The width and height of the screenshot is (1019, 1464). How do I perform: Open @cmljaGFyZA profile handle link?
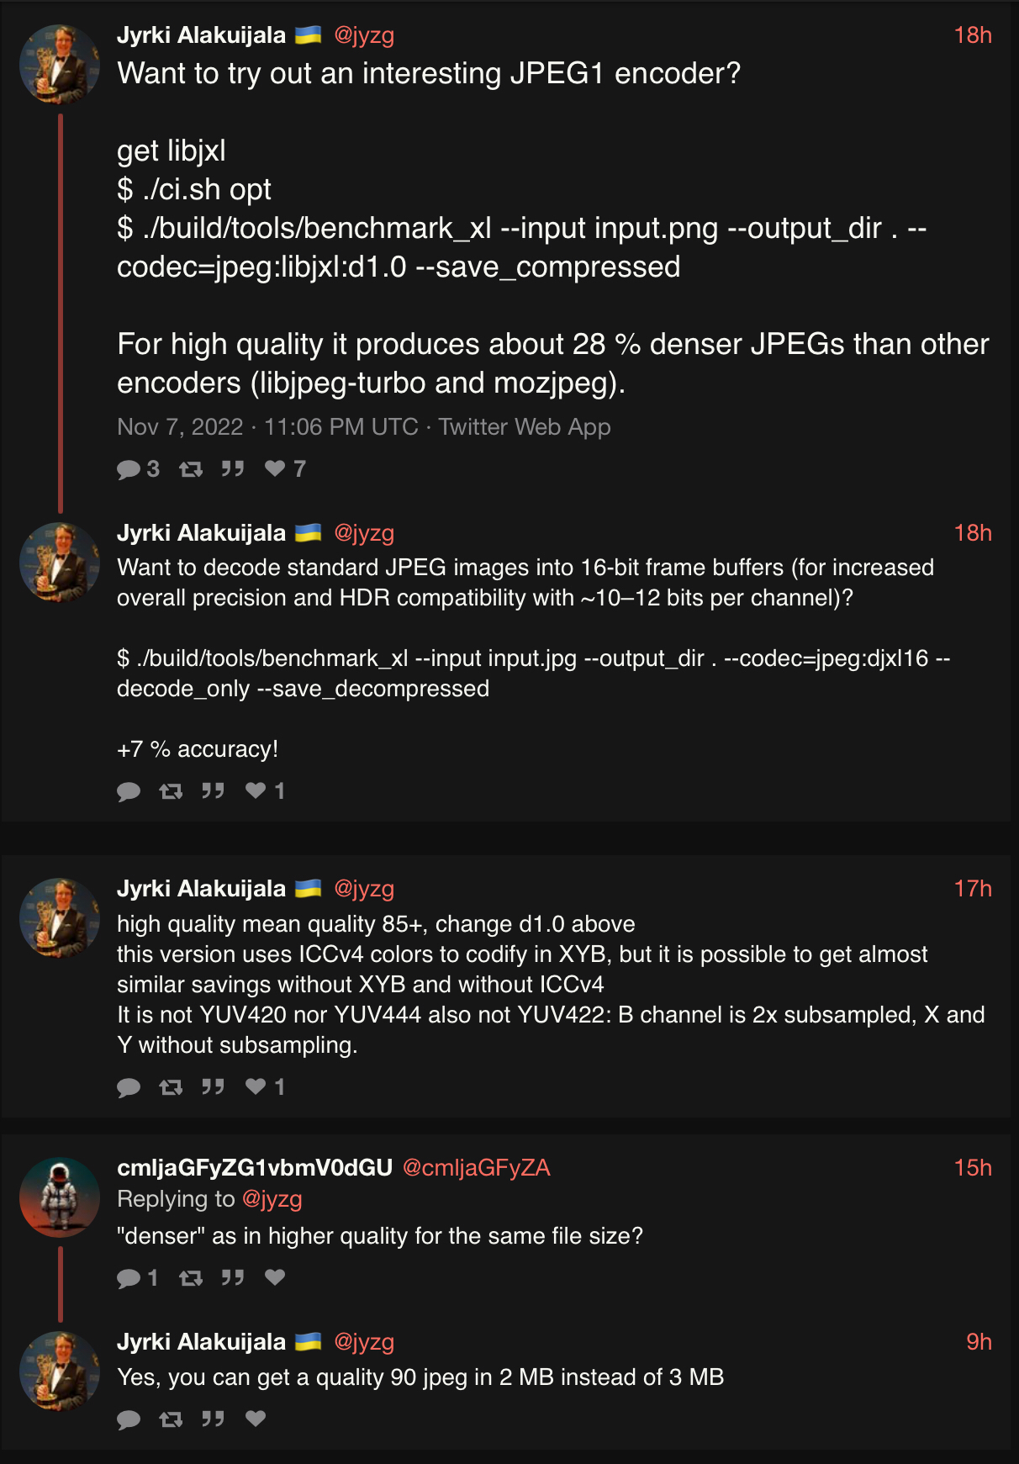point(476,1167)
